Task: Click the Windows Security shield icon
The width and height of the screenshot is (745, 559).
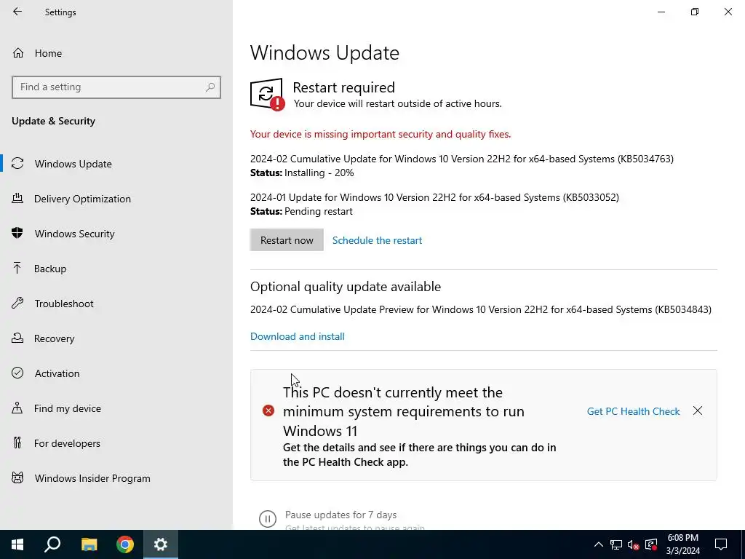Action: 17,233
